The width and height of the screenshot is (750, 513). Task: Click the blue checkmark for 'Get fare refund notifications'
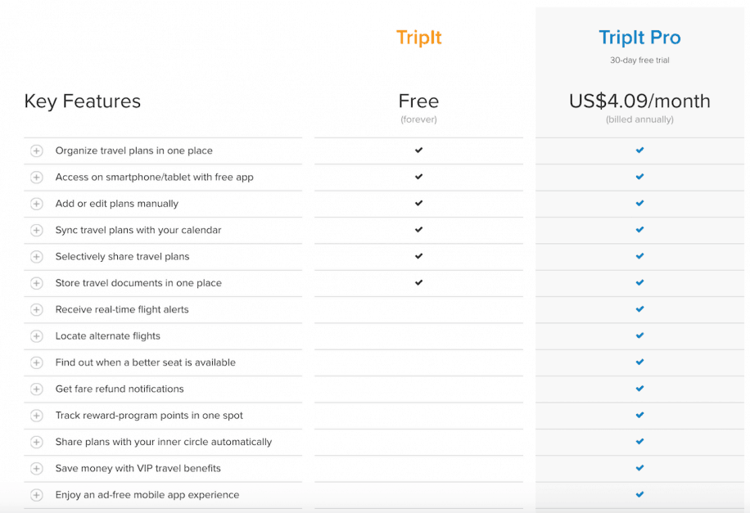pos(639,389)
